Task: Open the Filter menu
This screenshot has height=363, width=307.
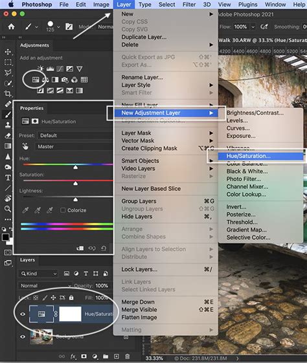Action: tap(189, 5)
